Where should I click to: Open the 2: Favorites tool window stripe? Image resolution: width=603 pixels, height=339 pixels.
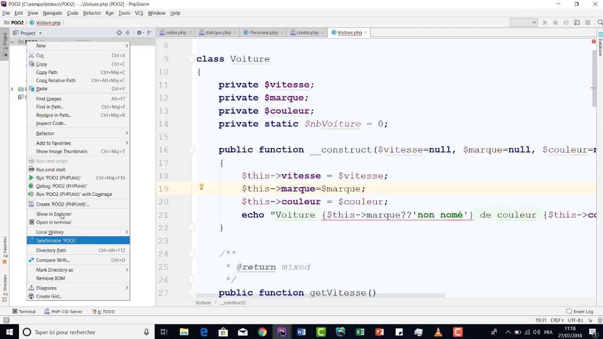click(x=5, y=250)
